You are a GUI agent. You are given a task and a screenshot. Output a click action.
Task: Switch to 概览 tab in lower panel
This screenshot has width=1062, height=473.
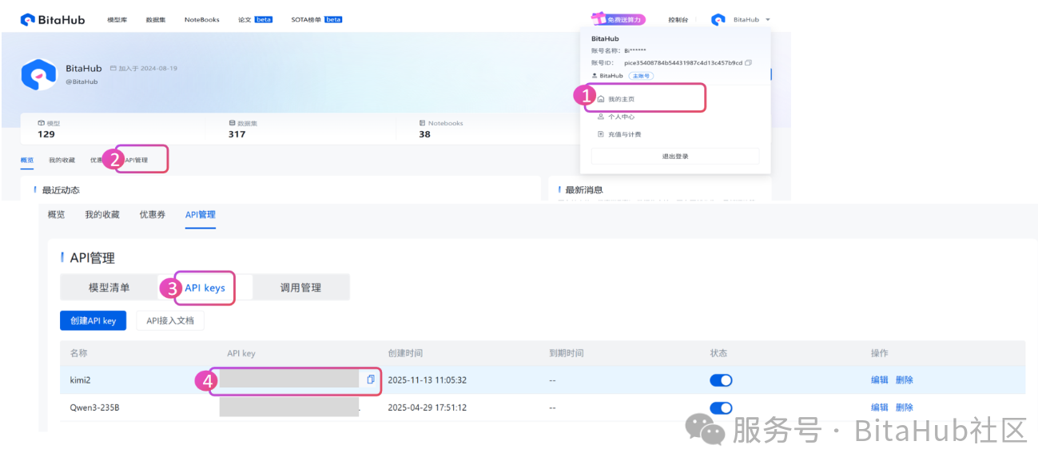[56, 215]
